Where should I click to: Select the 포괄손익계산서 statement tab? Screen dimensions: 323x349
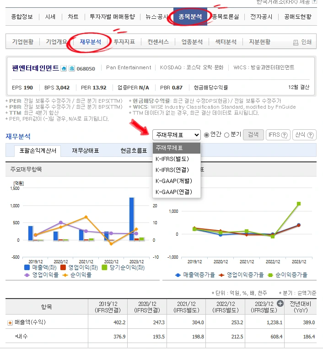click(x=38, y=151)
